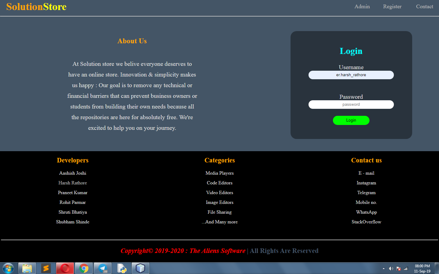Open the Windows Start menu

click(x=8, y=269)
